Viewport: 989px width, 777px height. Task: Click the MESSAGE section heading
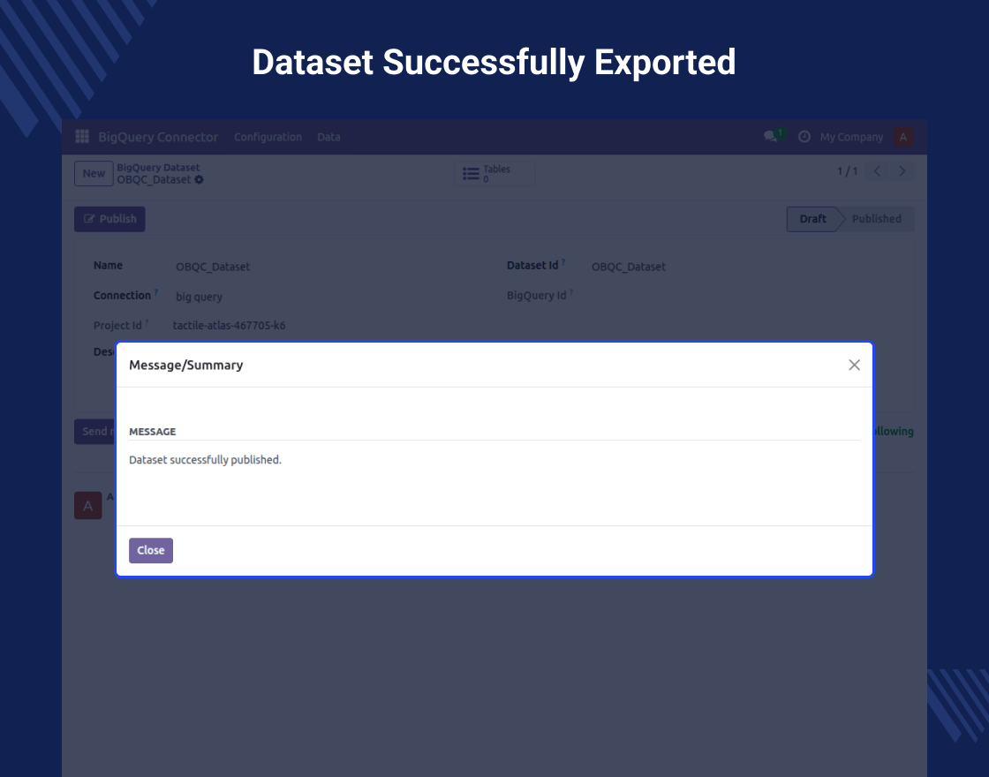153,432
